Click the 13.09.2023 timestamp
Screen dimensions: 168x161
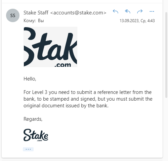[x=137, y=21]
